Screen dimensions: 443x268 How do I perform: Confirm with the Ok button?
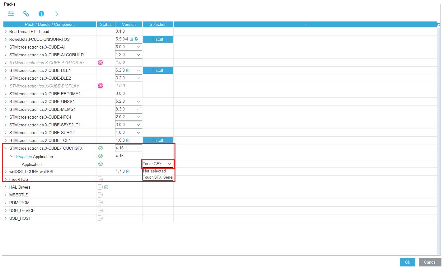coord(408,262)
